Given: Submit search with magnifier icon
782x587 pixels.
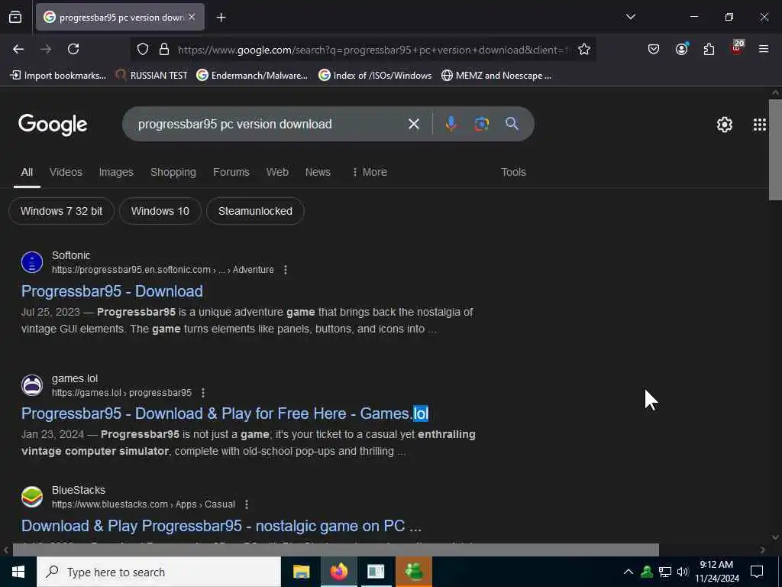Looking at the screenshot, I should tap(512, 124).
